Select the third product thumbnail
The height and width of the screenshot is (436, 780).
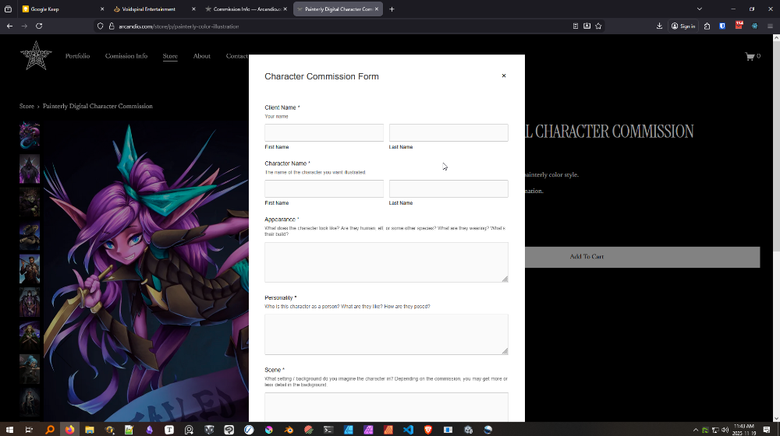click(x=30, y=202)
